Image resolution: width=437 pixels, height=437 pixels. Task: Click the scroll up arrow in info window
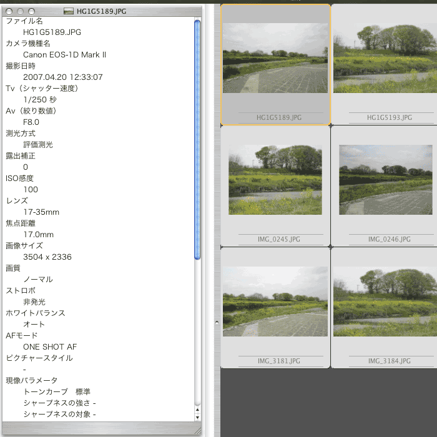click(198, 407)
